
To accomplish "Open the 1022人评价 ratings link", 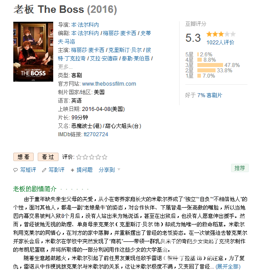I will tap(220, 43).
